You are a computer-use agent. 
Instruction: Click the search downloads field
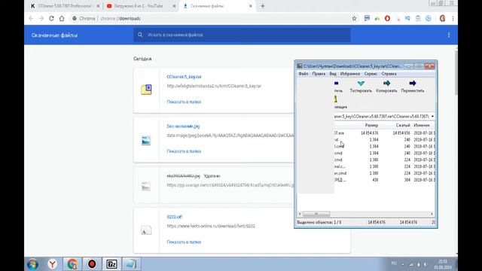(242, 35)
